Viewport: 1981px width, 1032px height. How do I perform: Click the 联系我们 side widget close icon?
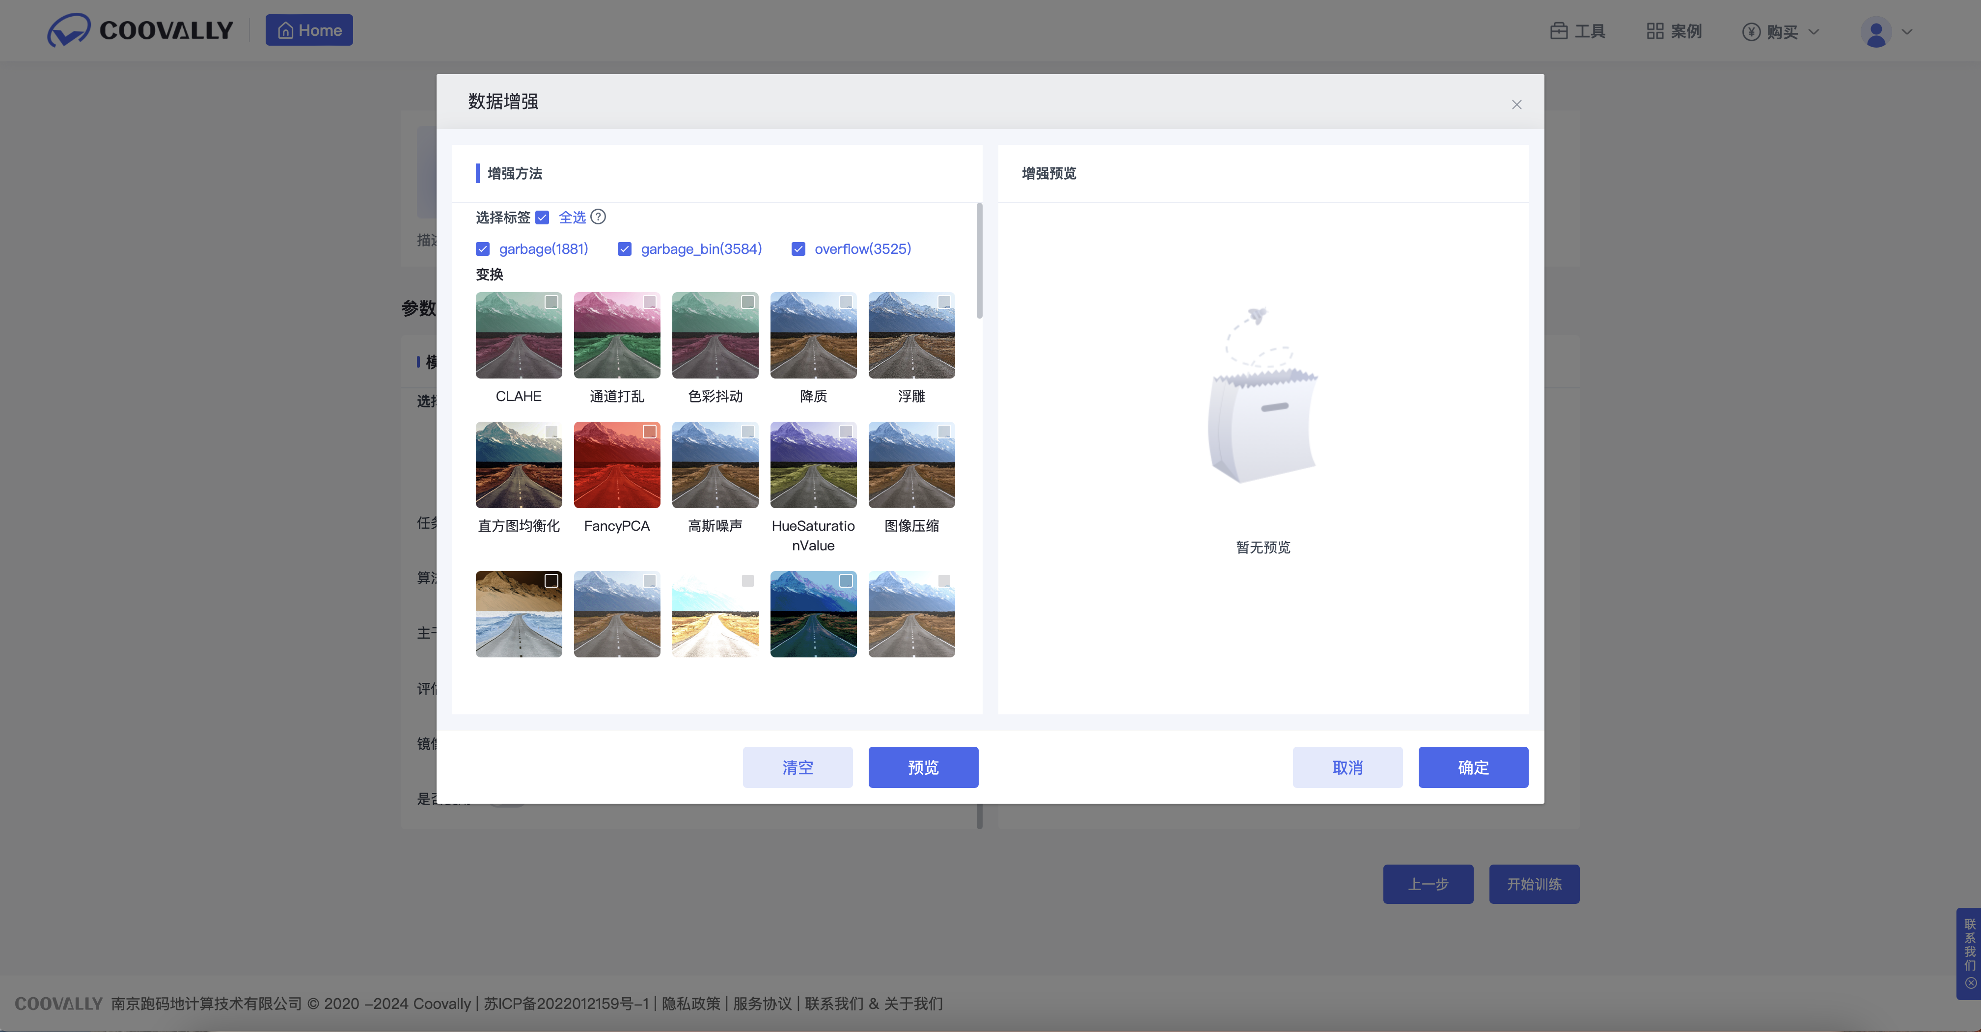[1970, 983]
